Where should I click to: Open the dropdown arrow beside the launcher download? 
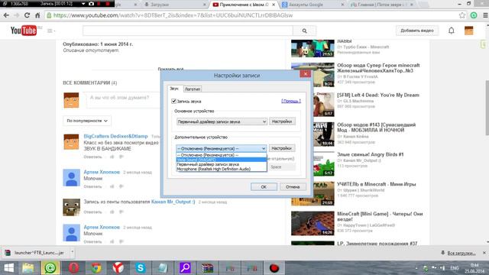[x=72, y=252]
